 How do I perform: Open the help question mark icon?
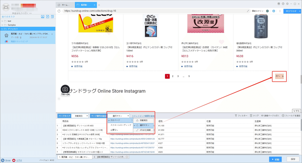tap(283, 4)
